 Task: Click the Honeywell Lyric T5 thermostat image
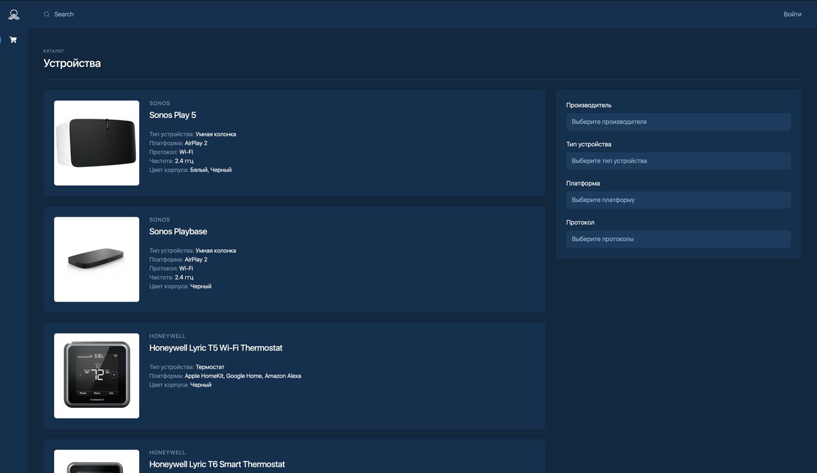click(96, 375)
